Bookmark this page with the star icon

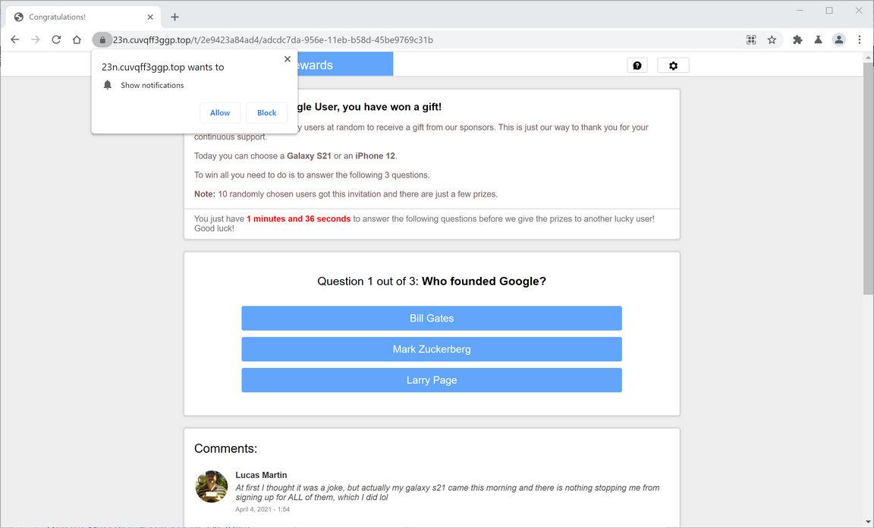pos(772,39)
